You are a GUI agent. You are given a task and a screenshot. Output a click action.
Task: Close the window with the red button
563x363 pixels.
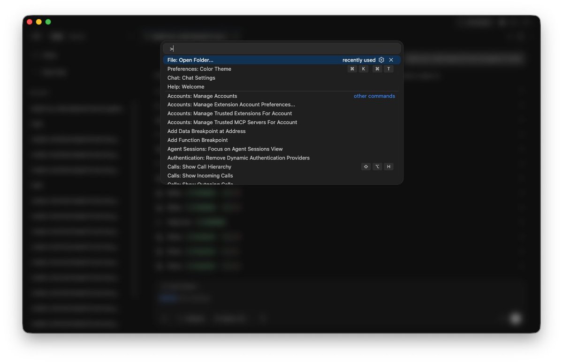pyautogui.click(x=30, y=22)
